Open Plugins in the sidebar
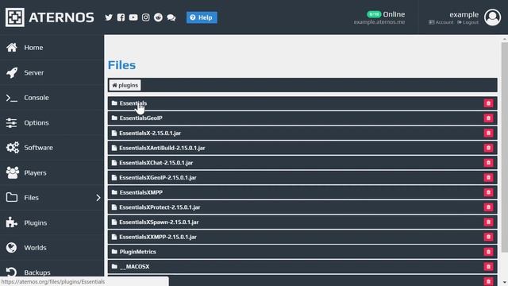 click(x=52, y=222)
